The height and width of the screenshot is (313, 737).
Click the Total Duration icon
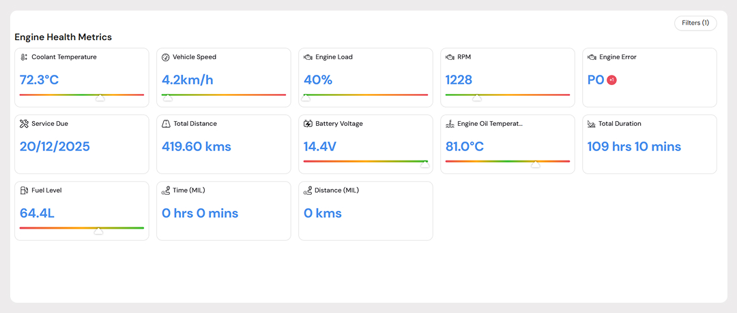pos(592,124)
